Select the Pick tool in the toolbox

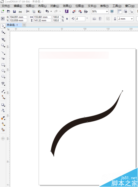pos(3,26)
